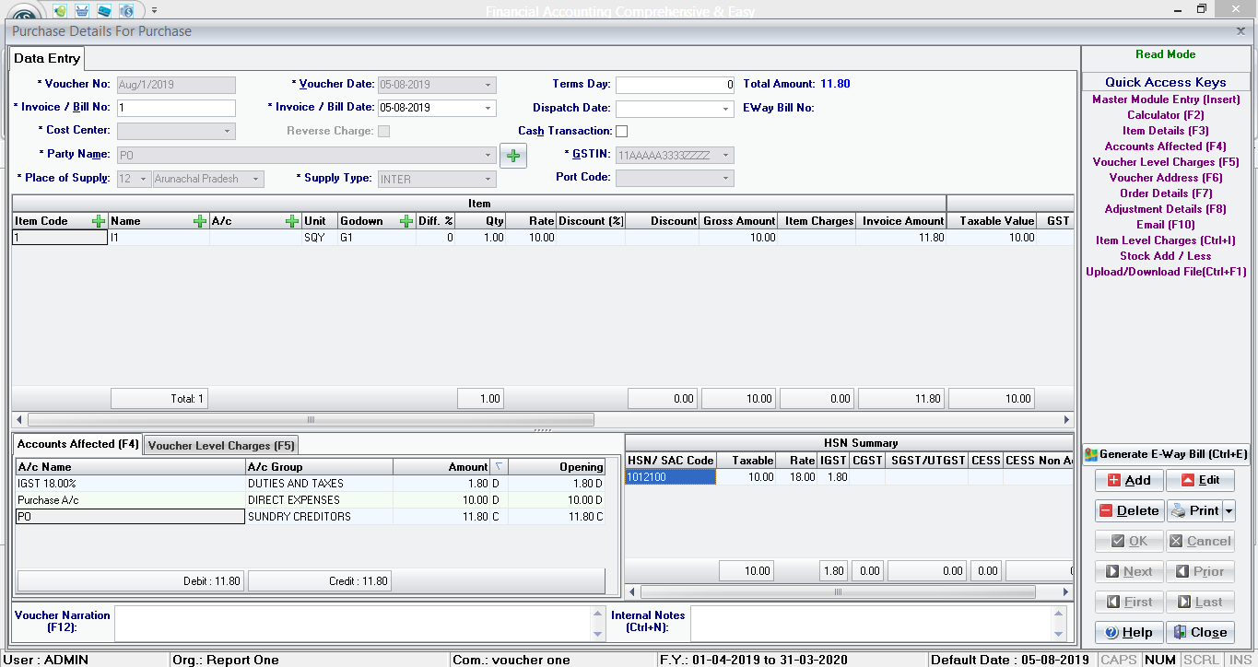Viewport: 1258px width, 667px height.
Task: Click the Amount column sort filter icon
Action: point(499,467)
